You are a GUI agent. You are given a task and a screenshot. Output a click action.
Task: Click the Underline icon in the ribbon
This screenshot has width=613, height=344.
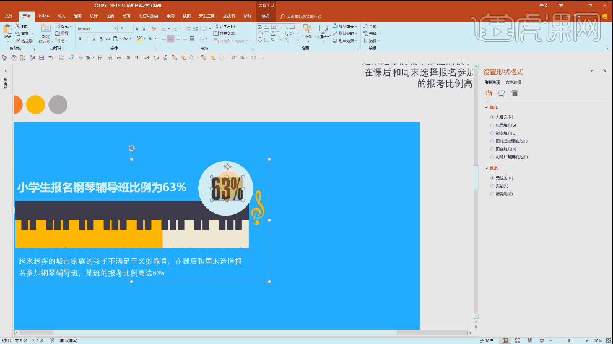click(x=94, y=38)
